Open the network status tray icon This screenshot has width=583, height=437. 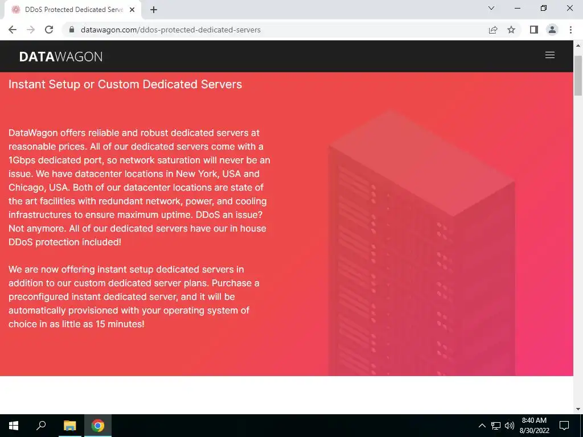pyautogui.click(x=496, y=426)
